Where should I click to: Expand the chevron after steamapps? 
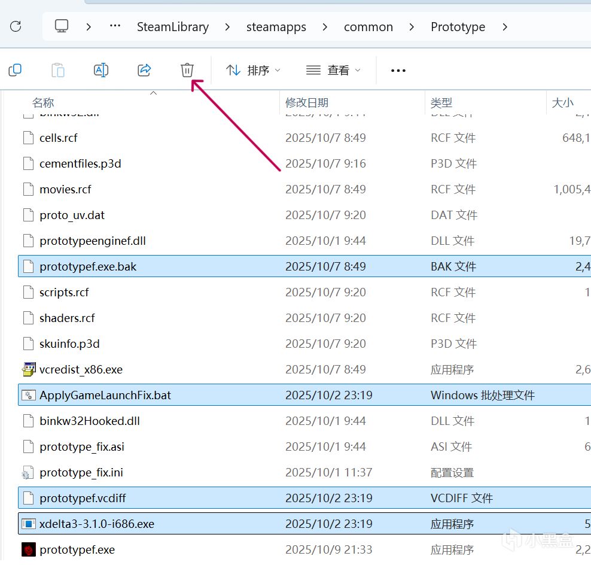click(x=325, y=27)
